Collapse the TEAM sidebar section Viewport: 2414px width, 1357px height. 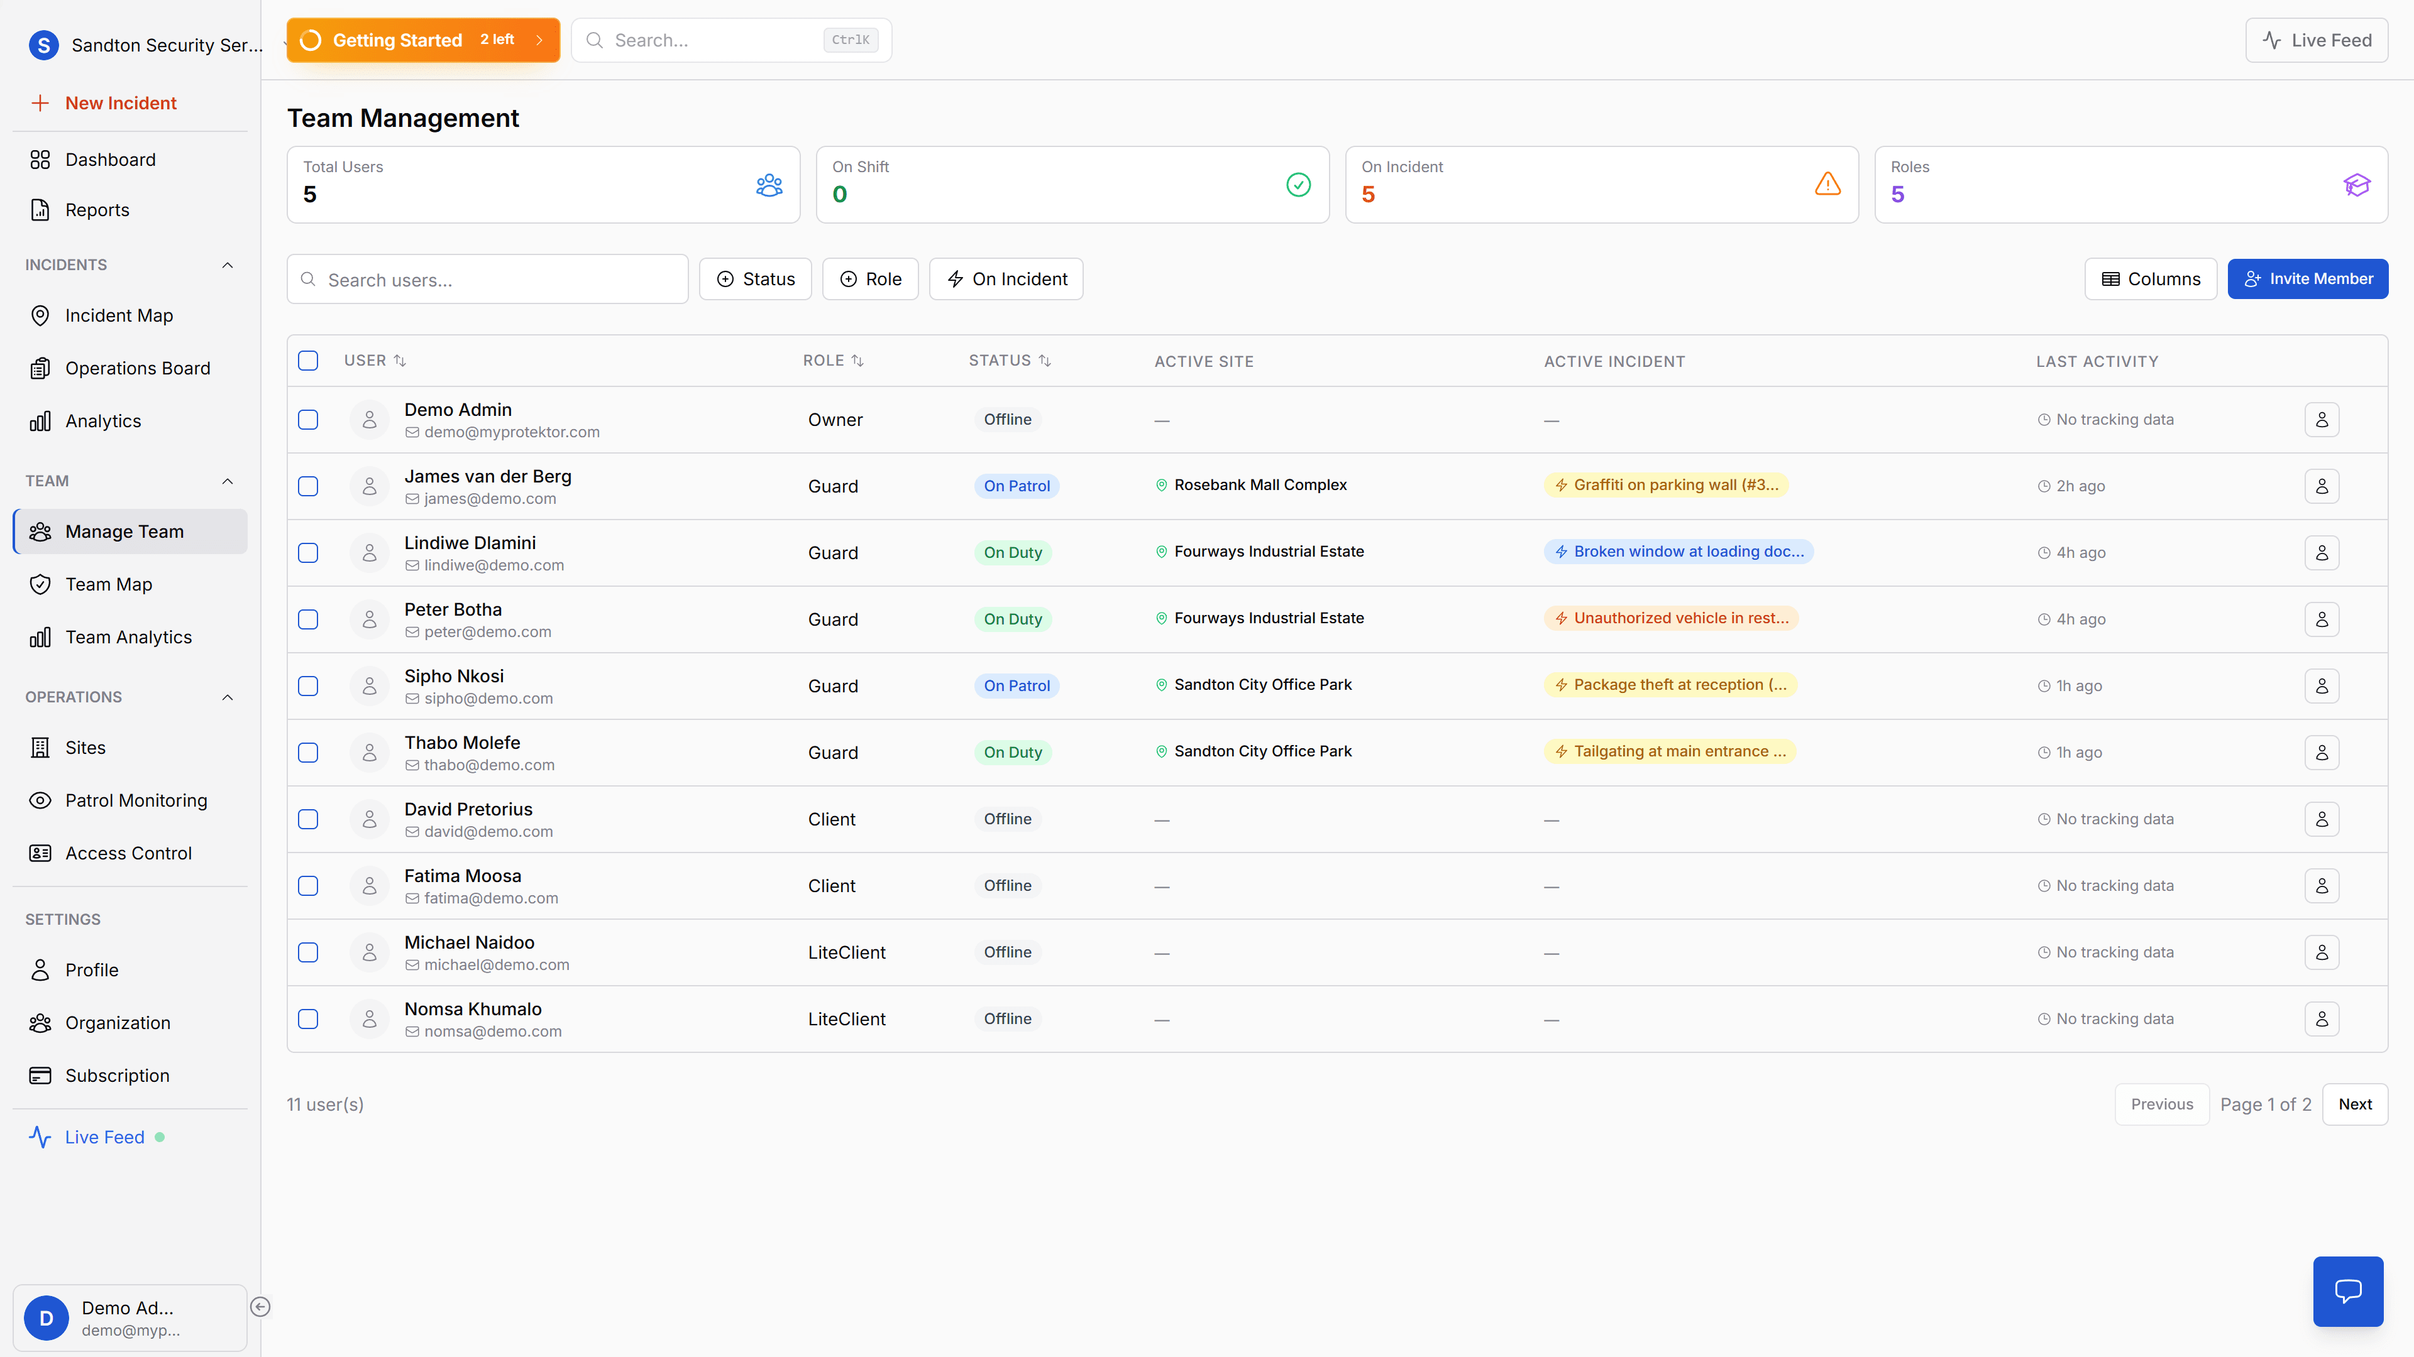pyautogui.click(x=227, y=481)
